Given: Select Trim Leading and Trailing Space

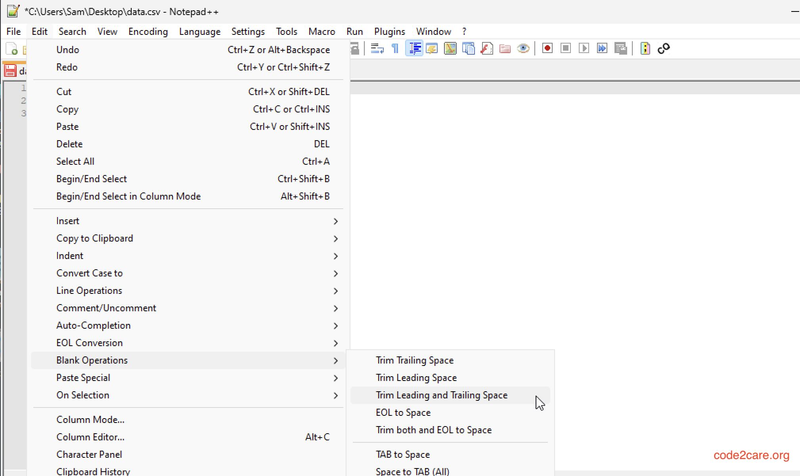Looking at the screenshot, I should pos(441,395).
